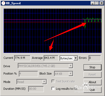Click the "Block Size" label

tap(45, 74)
